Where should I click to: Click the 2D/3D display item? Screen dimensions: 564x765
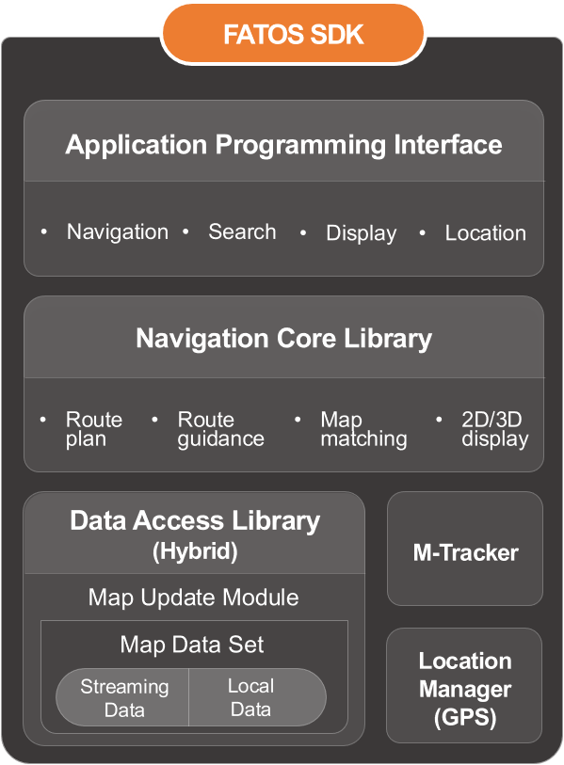494,429
